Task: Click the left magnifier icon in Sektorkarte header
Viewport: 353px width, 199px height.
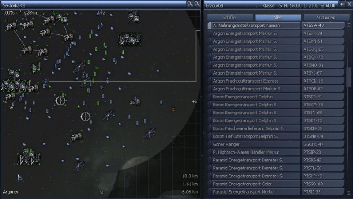Action: point(189,4)
